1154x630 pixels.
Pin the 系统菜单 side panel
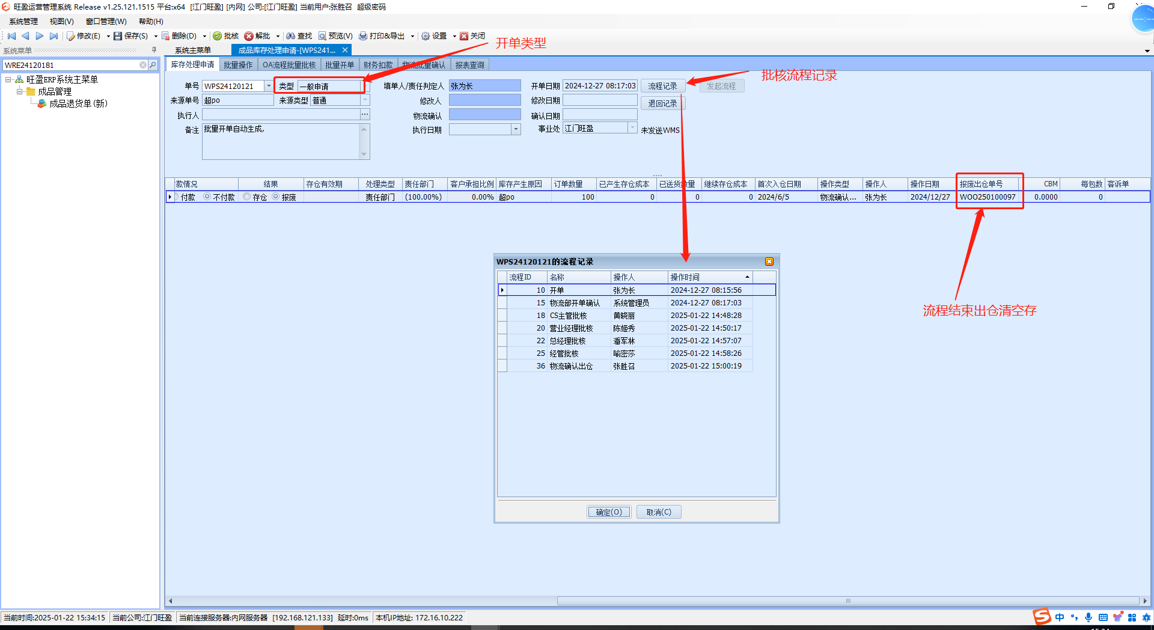(x=154, y=50)
